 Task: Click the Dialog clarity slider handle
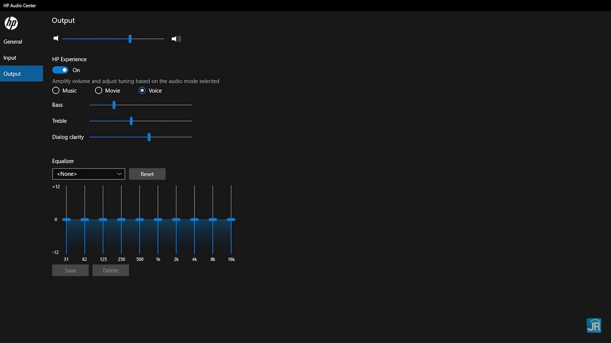[149, 137]
